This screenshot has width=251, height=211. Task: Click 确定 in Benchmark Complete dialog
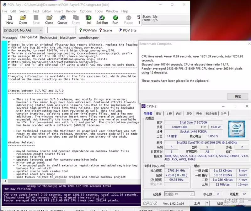(x=238, y=96)
